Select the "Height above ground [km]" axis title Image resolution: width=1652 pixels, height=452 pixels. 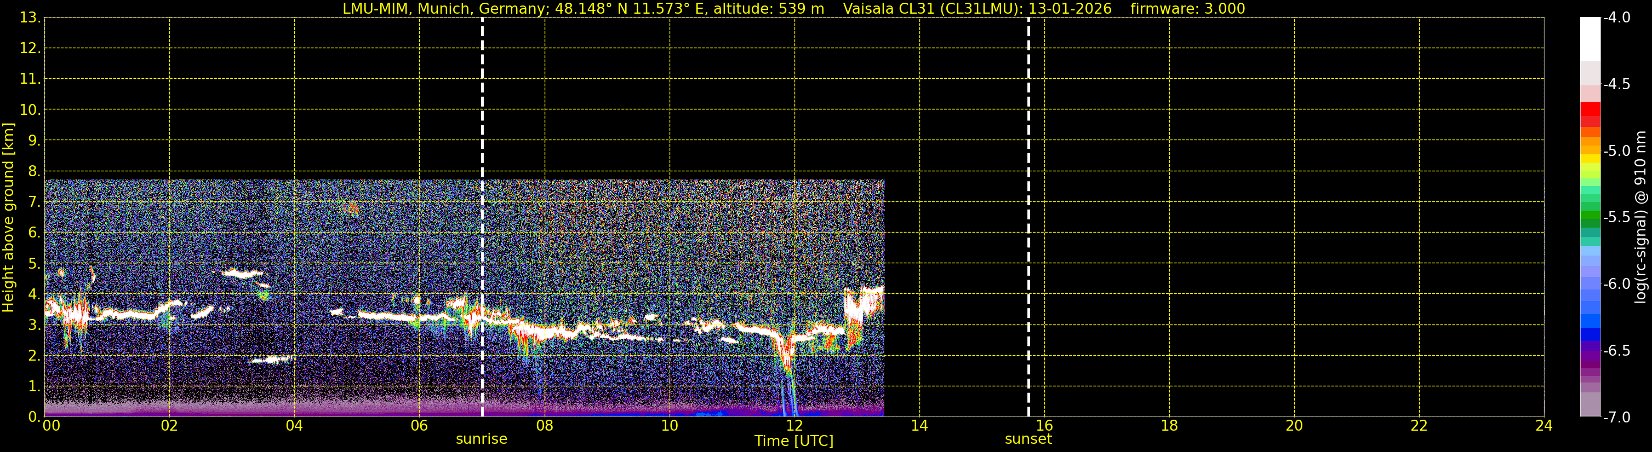(x=8, y=218)
